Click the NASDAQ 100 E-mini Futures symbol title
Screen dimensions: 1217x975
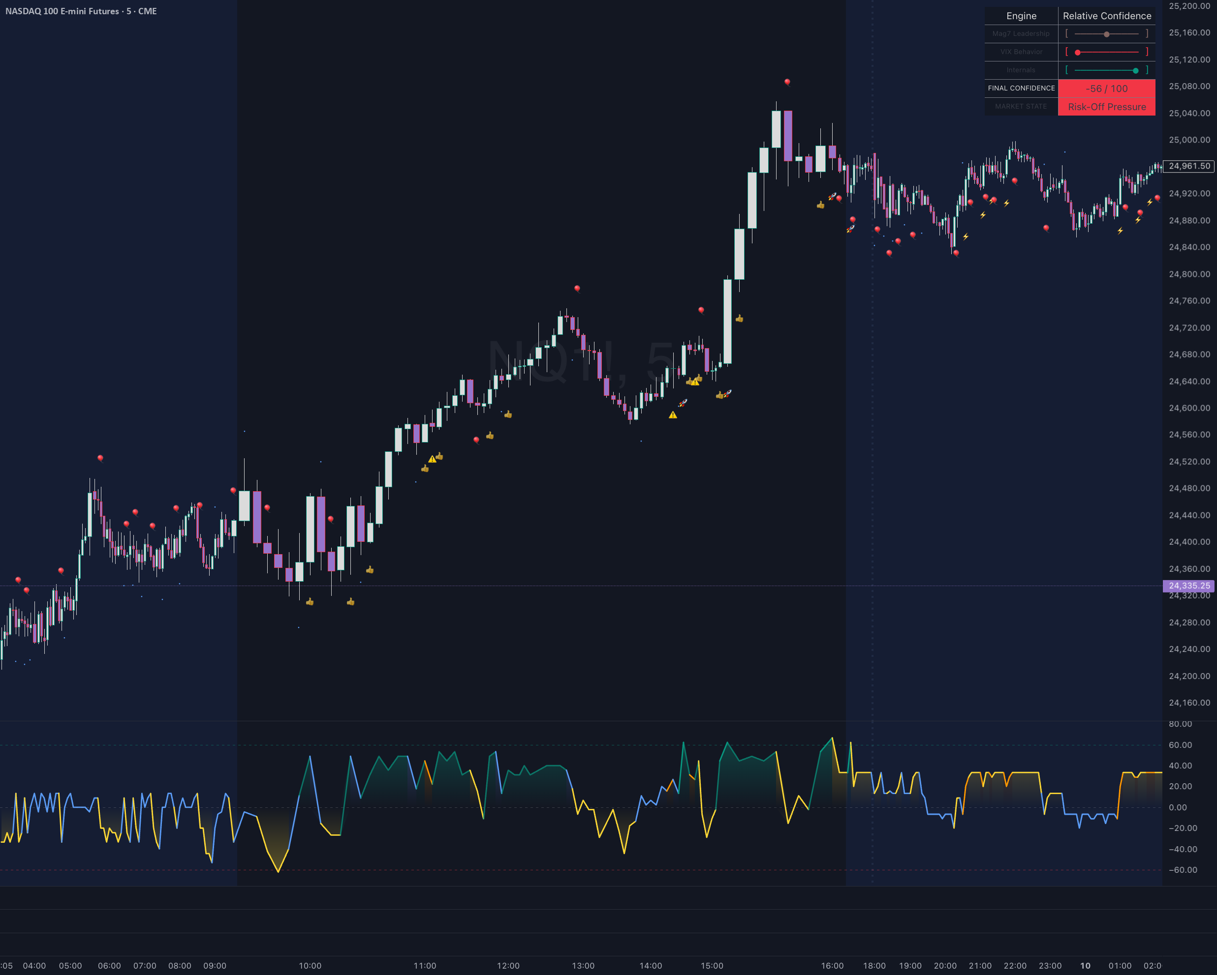(x=81, y=11)
